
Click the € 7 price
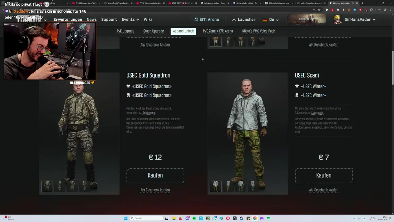(324, 157)
